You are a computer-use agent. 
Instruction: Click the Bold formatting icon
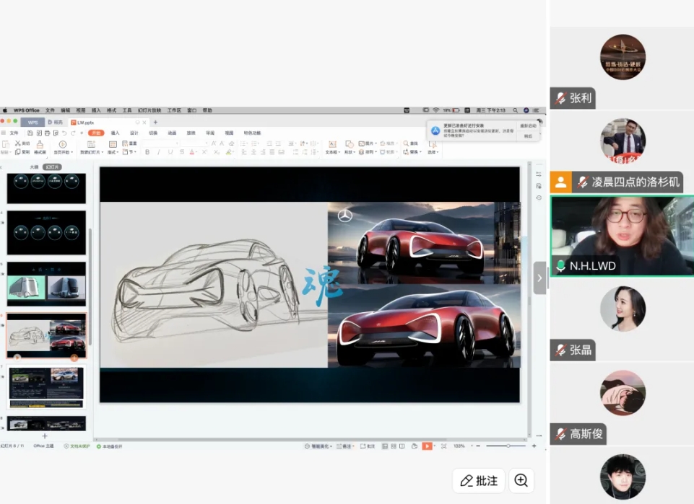(147, 152)
